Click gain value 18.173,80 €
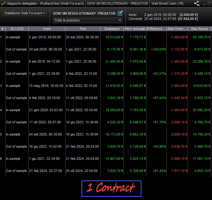The width and height of the screenshot is (212, 200). (x=114, y=135)
